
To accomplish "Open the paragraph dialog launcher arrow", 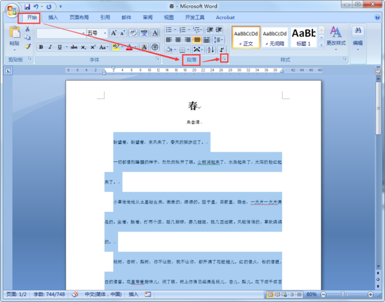I will [224, 58].
